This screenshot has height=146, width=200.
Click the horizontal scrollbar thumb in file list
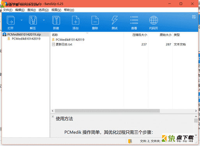coord(107,111)
